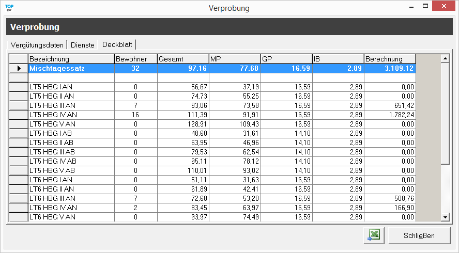Screen dimensions: 459x253
Task: Select the Mischtagessatz row
Action: pyautogui.click(x=71, y=68)
